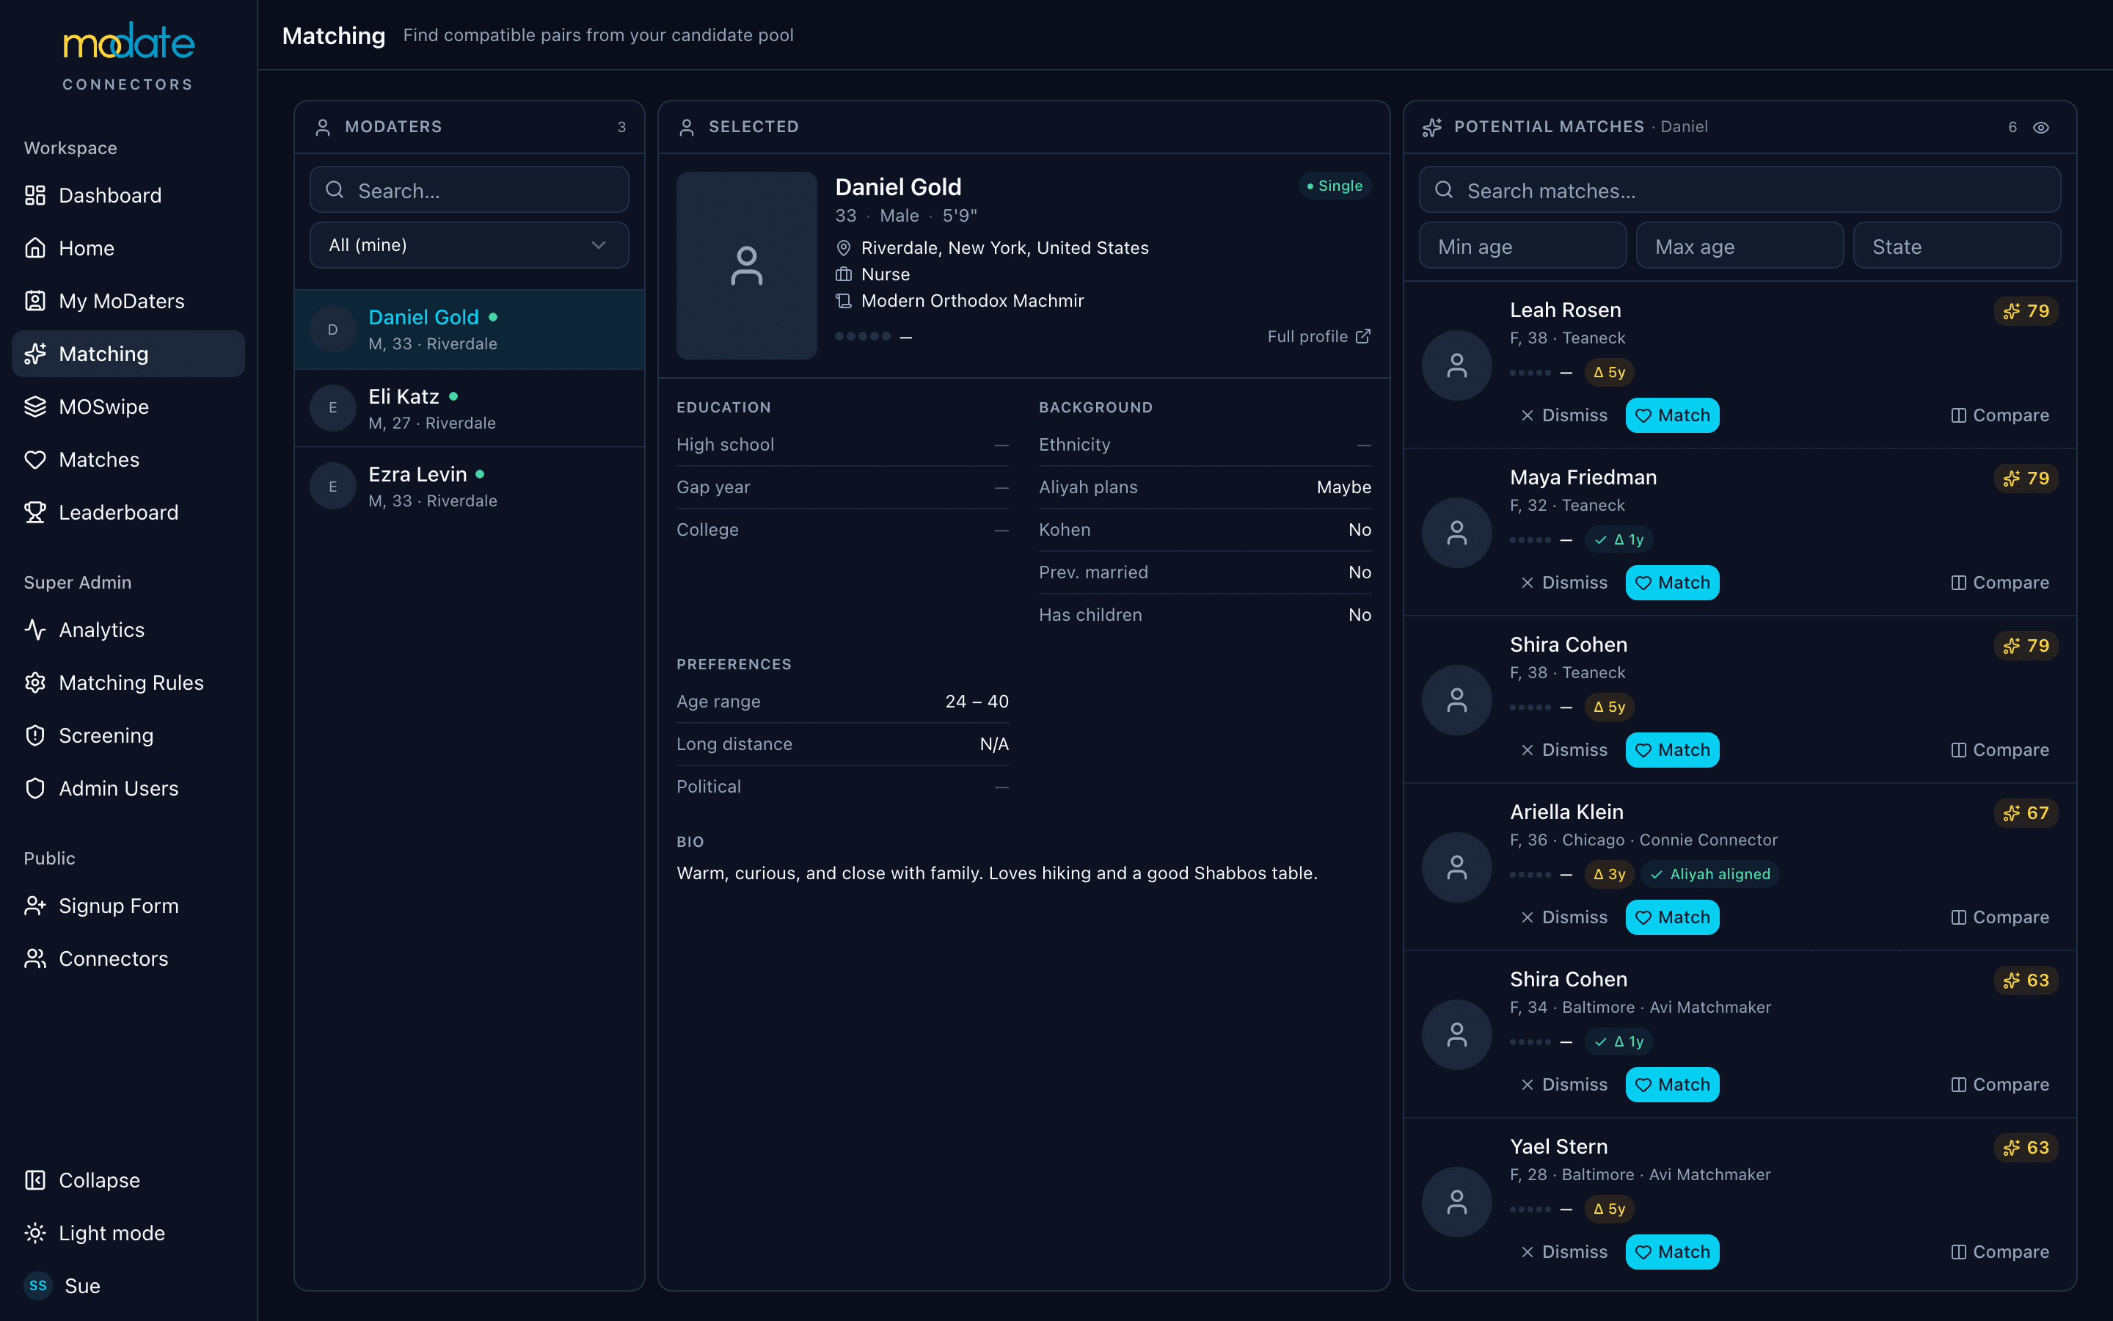Click the modate Connectors logo

click(x=128, y=57)
